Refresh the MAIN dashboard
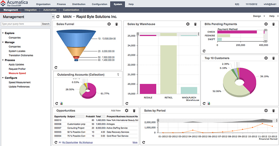The width and height of the screenshot is (279, 146). [x=58, y=16]
